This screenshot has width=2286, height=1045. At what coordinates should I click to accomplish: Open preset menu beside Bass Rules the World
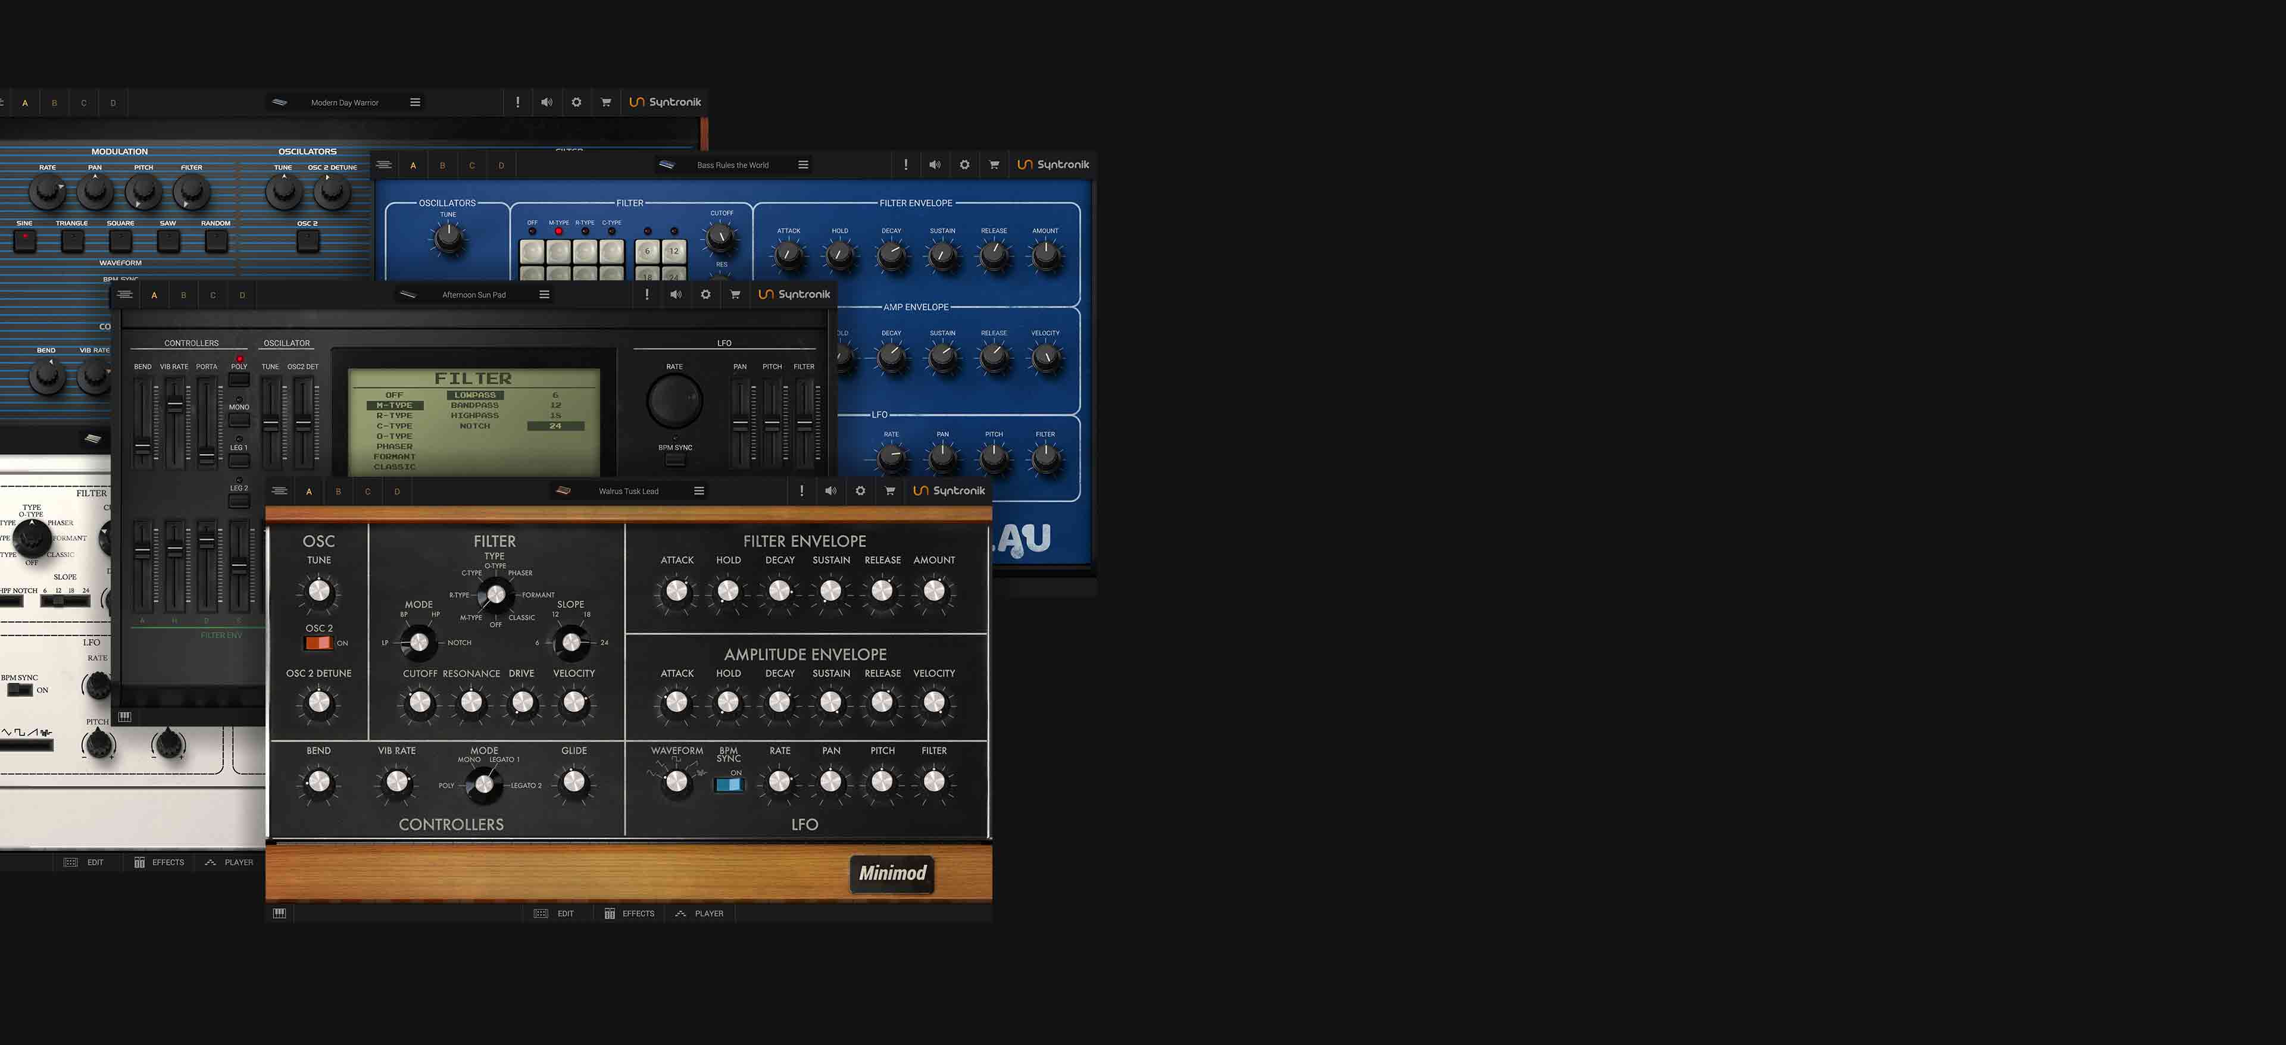pos(803,165)
